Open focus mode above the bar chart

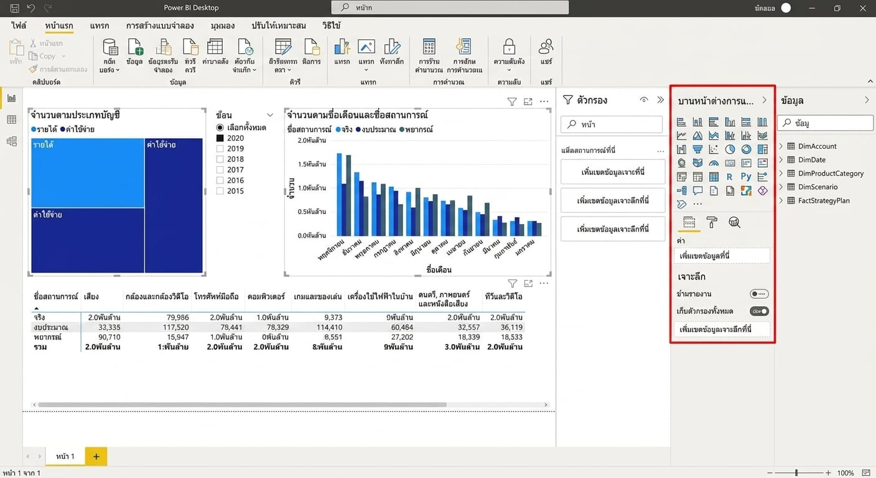point(528,101)
